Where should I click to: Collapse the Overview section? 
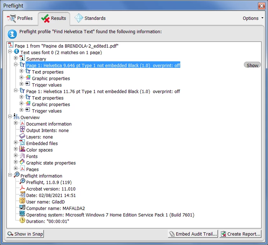(x=10, y=117)
